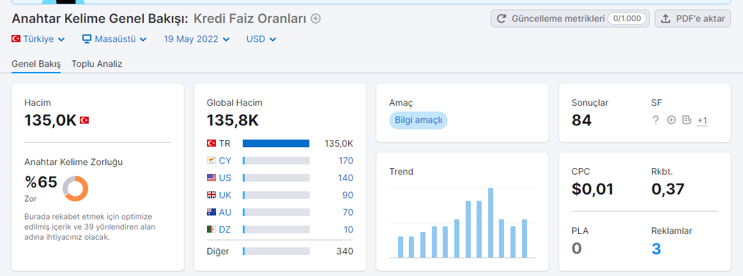The height and width of the screenshot is (276, 743).
Task: Click the CPC value $0,01
Action: tap(592, 189)
